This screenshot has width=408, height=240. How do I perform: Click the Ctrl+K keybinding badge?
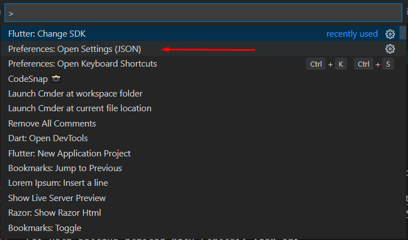(327, 64)
